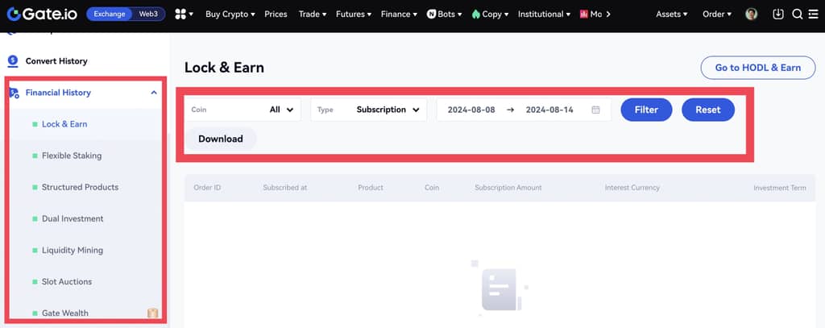Click the start date 2024-08-08 field
The height and width of the screenshot is (328, 825).
click(471, 110)
